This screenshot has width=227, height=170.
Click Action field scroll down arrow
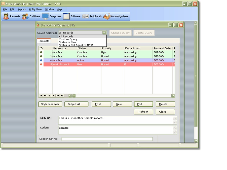coord(175,132)
